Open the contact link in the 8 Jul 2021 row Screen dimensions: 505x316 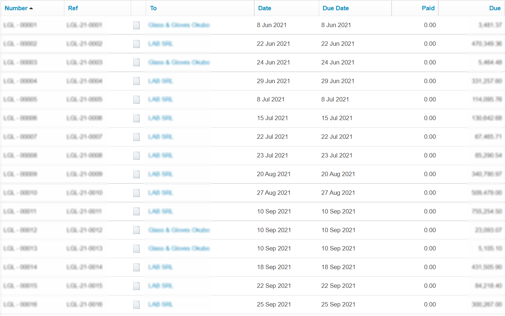coord(160,100)
